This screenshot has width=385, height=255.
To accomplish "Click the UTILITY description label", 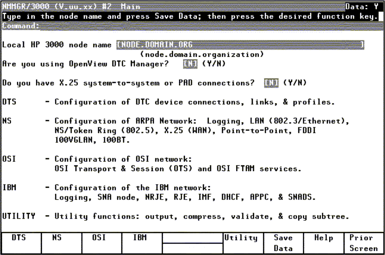I will click(19, 216).
